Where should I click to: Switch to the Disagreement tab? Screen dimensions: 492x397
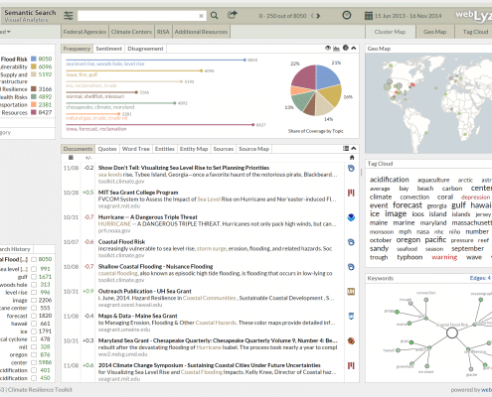[145, 49]
